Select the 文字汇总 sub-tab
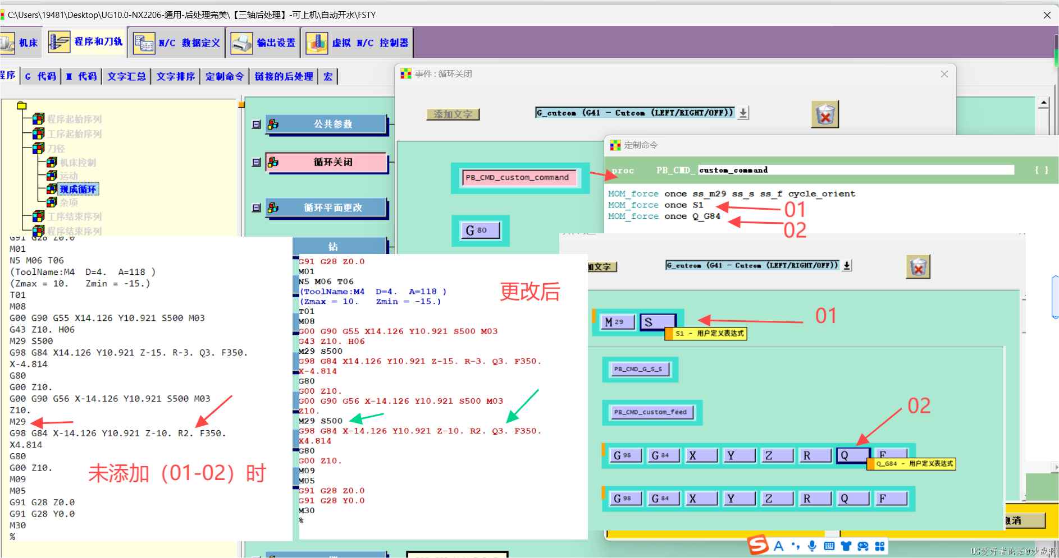1059x558 pixels. [126, 76]
